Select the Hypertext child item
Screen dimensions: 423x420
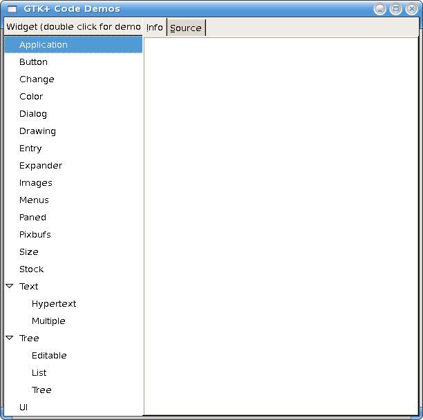click(54, 304)
